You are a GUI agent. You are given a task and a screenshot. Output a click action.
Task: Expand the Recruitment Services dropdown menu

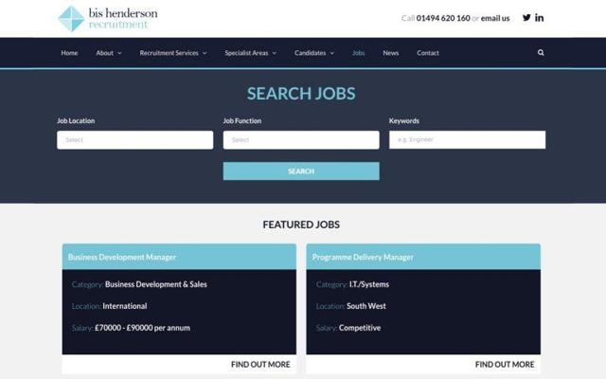[172, 53]
